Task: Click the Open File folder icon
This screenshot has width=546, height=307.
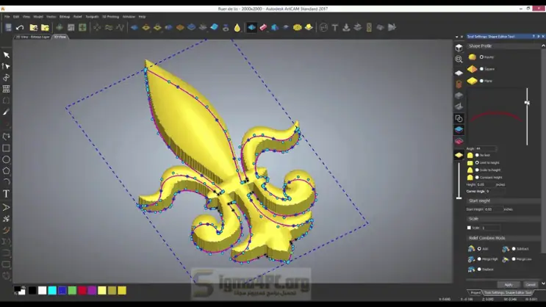Action: pos(34,28)
